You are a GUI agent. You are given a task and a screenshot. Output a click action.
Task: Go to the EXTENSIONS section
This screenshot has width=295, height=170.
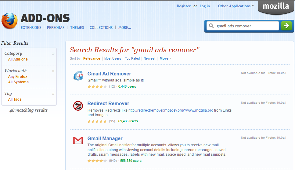[x=31, y=28]
